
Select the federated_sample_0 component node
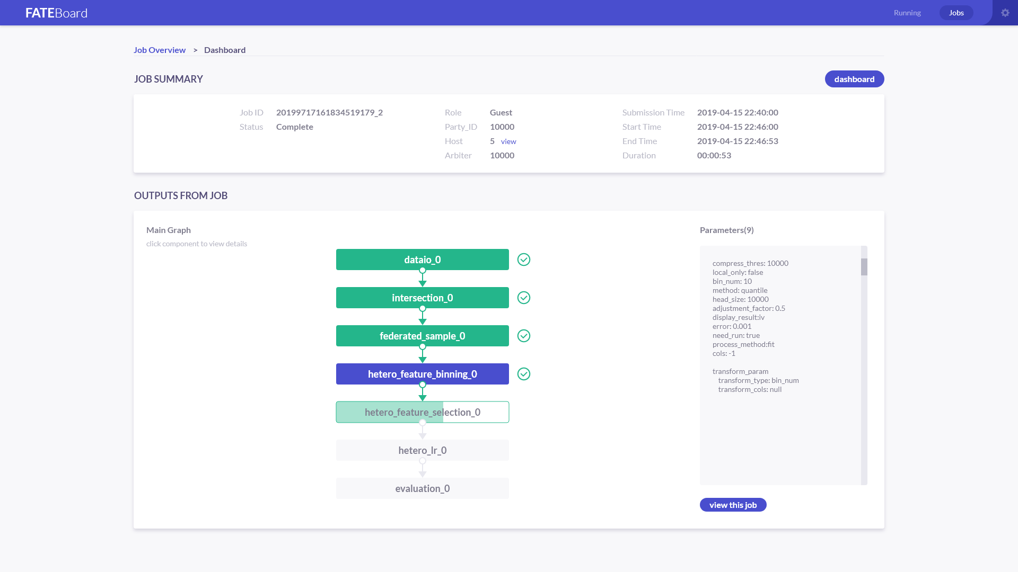[422, 336]
